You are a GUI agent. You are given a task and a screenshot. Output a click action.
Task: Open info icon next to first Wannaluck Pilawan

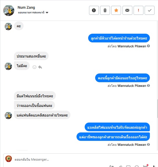[x=148, y=46]
